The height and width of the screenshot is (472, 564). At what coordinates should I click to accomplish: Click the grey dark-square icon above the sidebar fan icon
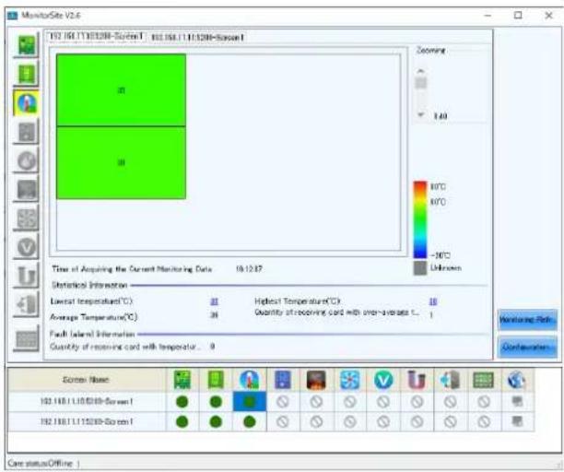click(x=26, y=190)
